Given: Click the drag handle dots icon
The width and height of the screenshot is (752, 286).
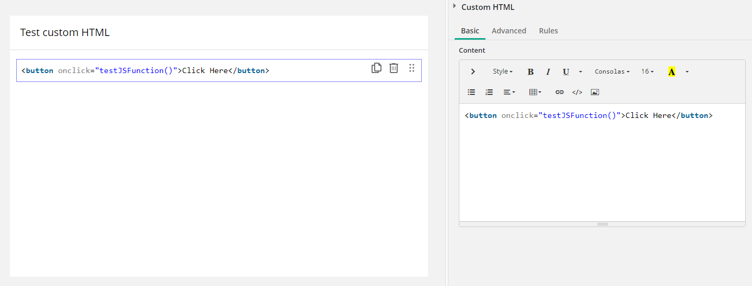Looking at the screenshot, I should [412, 68].
